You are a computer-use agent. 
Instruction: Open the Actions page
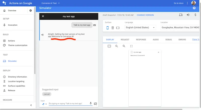[11, 41]
